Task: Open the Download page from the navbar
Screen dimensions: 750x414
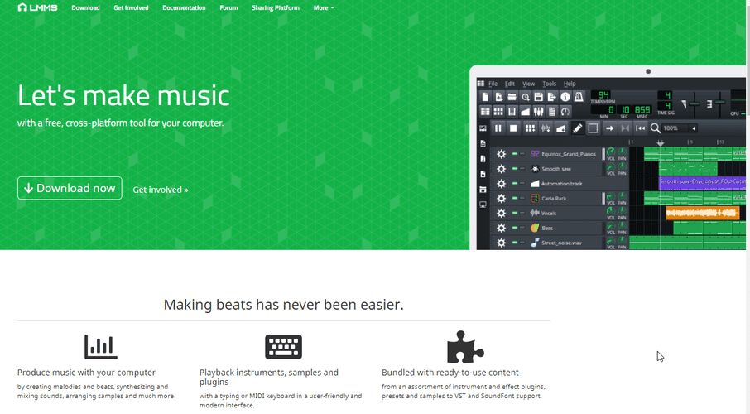Action: pyautogui.click(x=85, y=7)
